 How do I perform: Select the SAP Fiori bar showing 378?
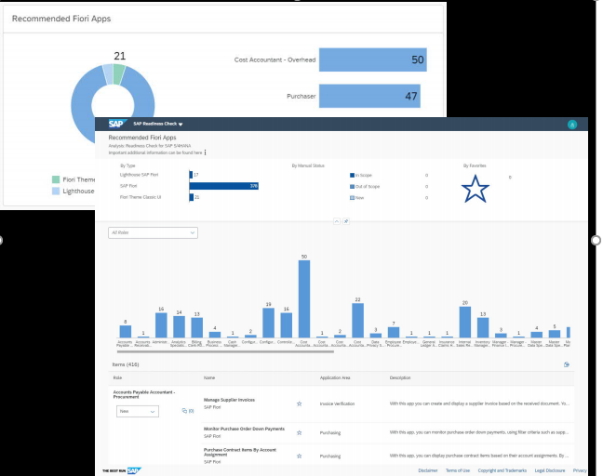click(224, 186)
